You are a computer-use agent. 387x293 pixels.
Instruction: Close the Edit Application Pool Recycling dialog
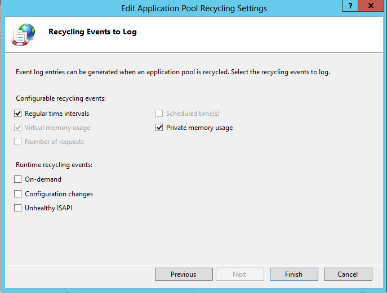click(x=372, y=6)
